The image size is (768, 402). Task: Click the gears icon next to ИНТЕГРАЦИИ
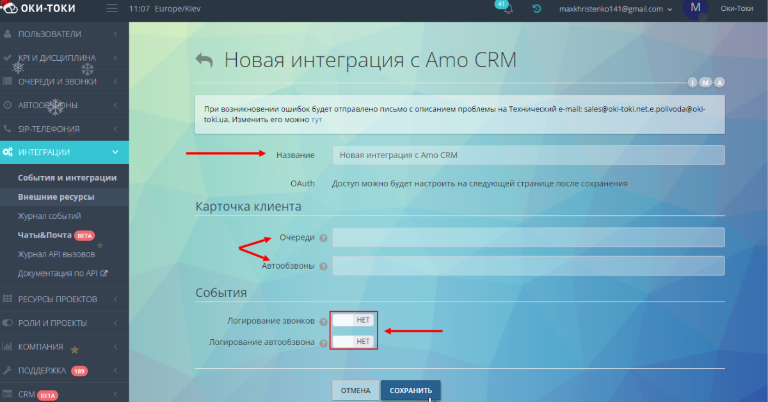pyautogui.click(x=9, y=152)
